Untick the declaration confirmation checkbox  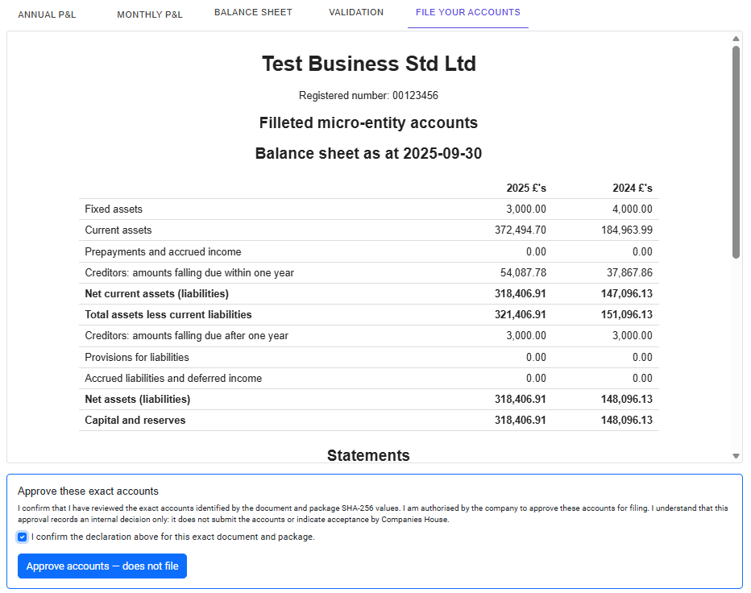click(x=22, y=537)
